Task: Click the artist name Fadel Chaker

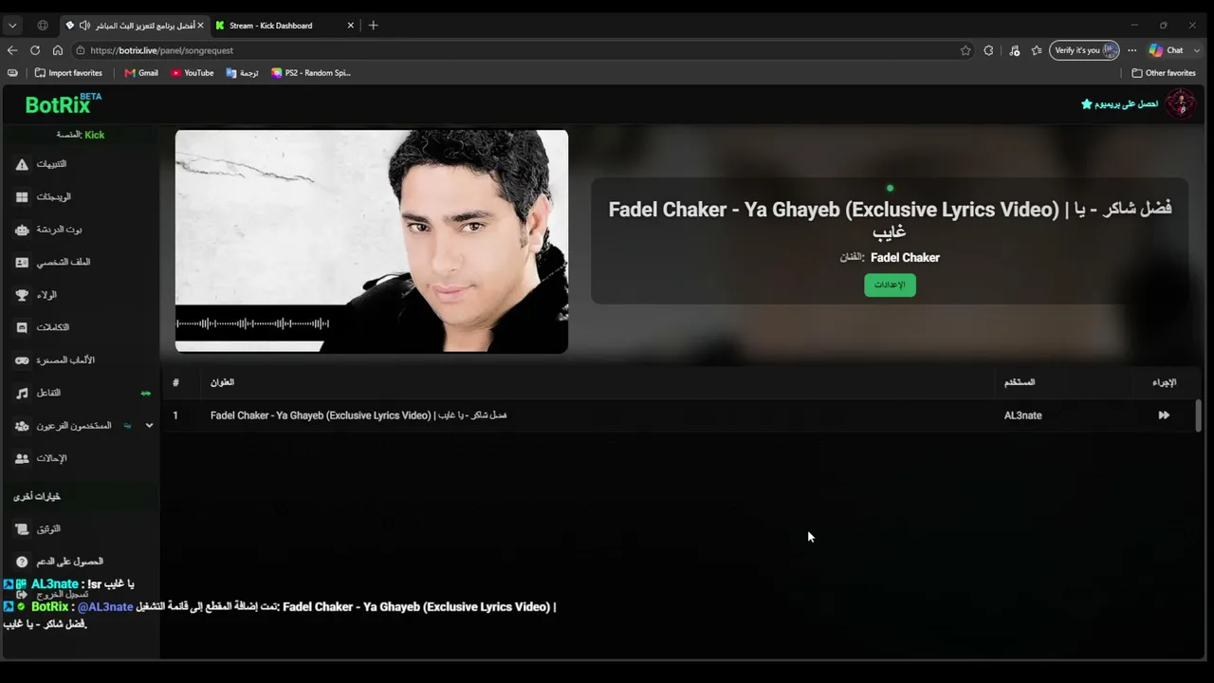Action: (x=905, y=257)
